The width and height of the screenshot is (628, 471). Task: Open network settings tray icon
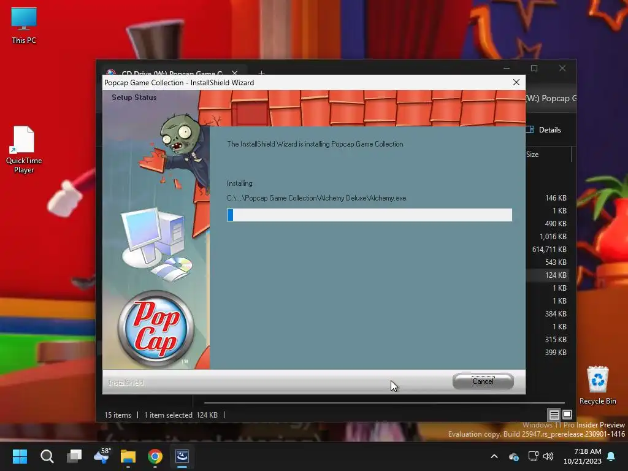point(533,456)
